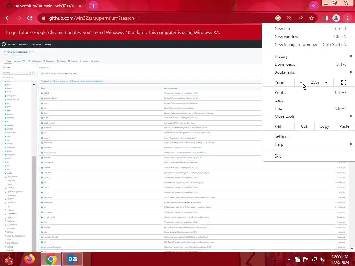Click the GitHub Octocat logo
This screenshot has width=355, height=266.
3,44
